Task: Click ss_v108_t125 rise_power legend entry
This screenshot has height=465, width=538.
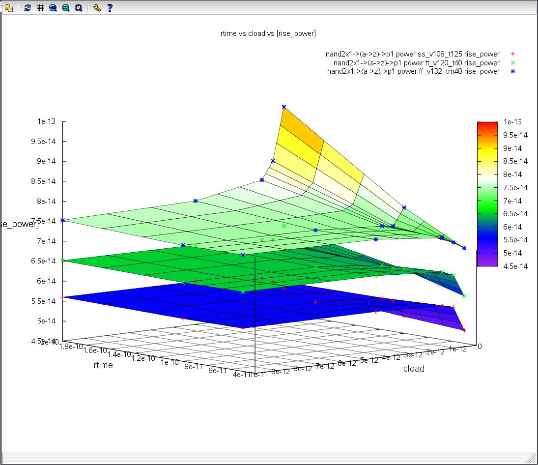Action: tap(412, 54)
